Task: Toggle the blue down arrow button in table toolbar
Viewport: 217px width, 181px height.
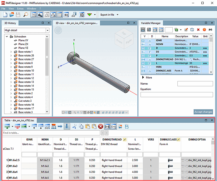Action: pyautogui.click(x=67, y=126)
